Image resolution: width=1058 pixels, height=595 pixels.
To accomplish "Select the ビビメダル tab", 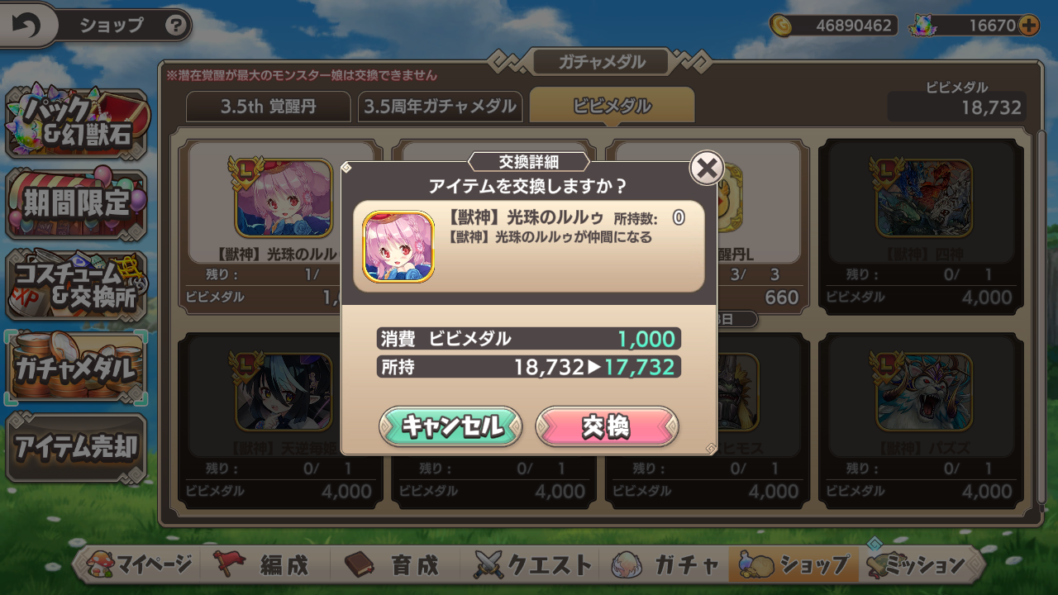I will [612, 106].
